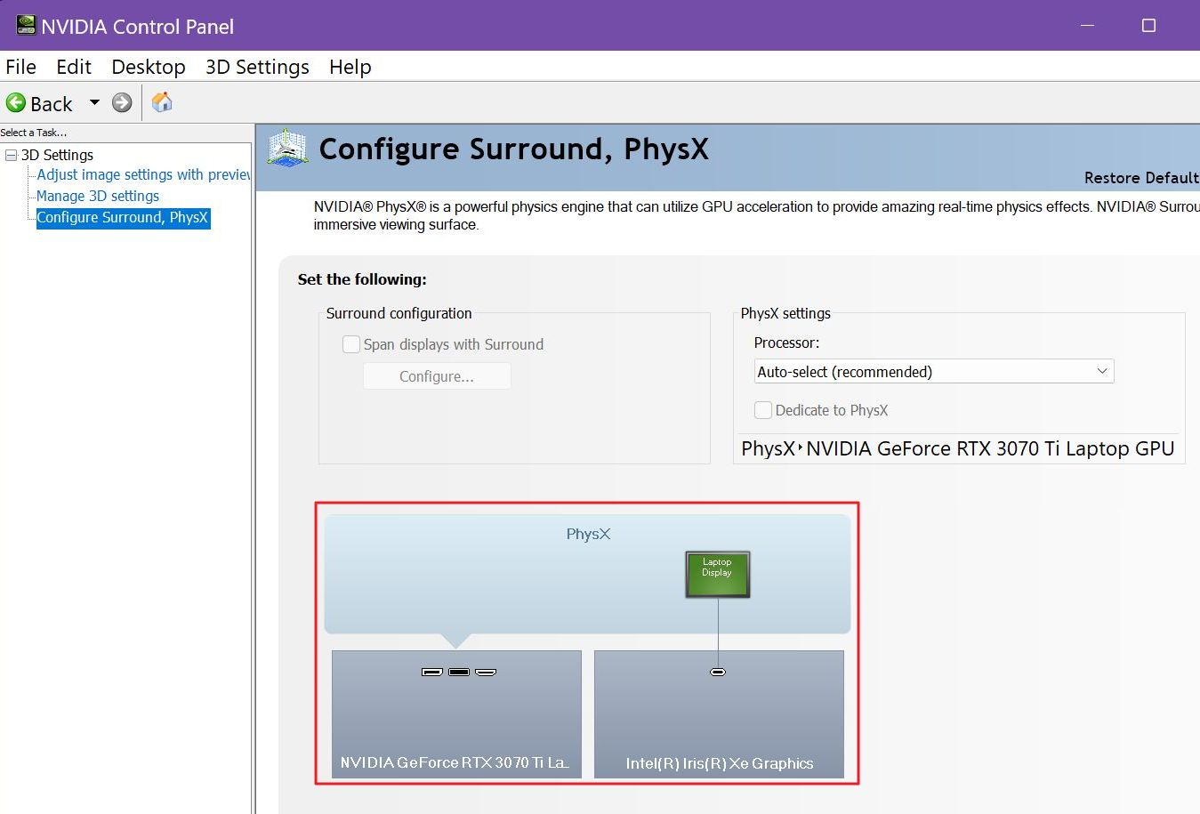This screenshot has height=814, width=1200.
Task: Open the Back button dropdown arrow
Action: 94,103
